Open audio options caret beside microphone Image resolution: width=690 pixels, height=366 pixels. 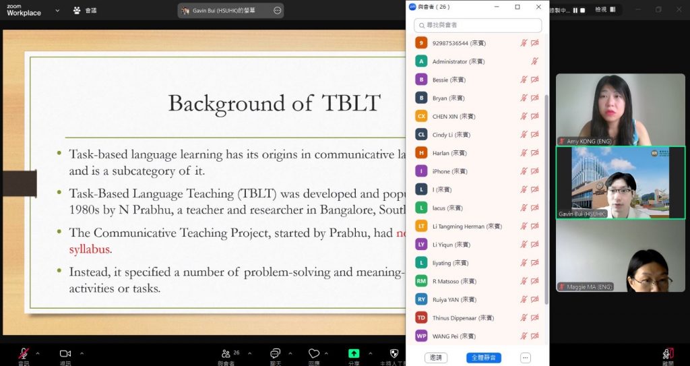point(38,353)
